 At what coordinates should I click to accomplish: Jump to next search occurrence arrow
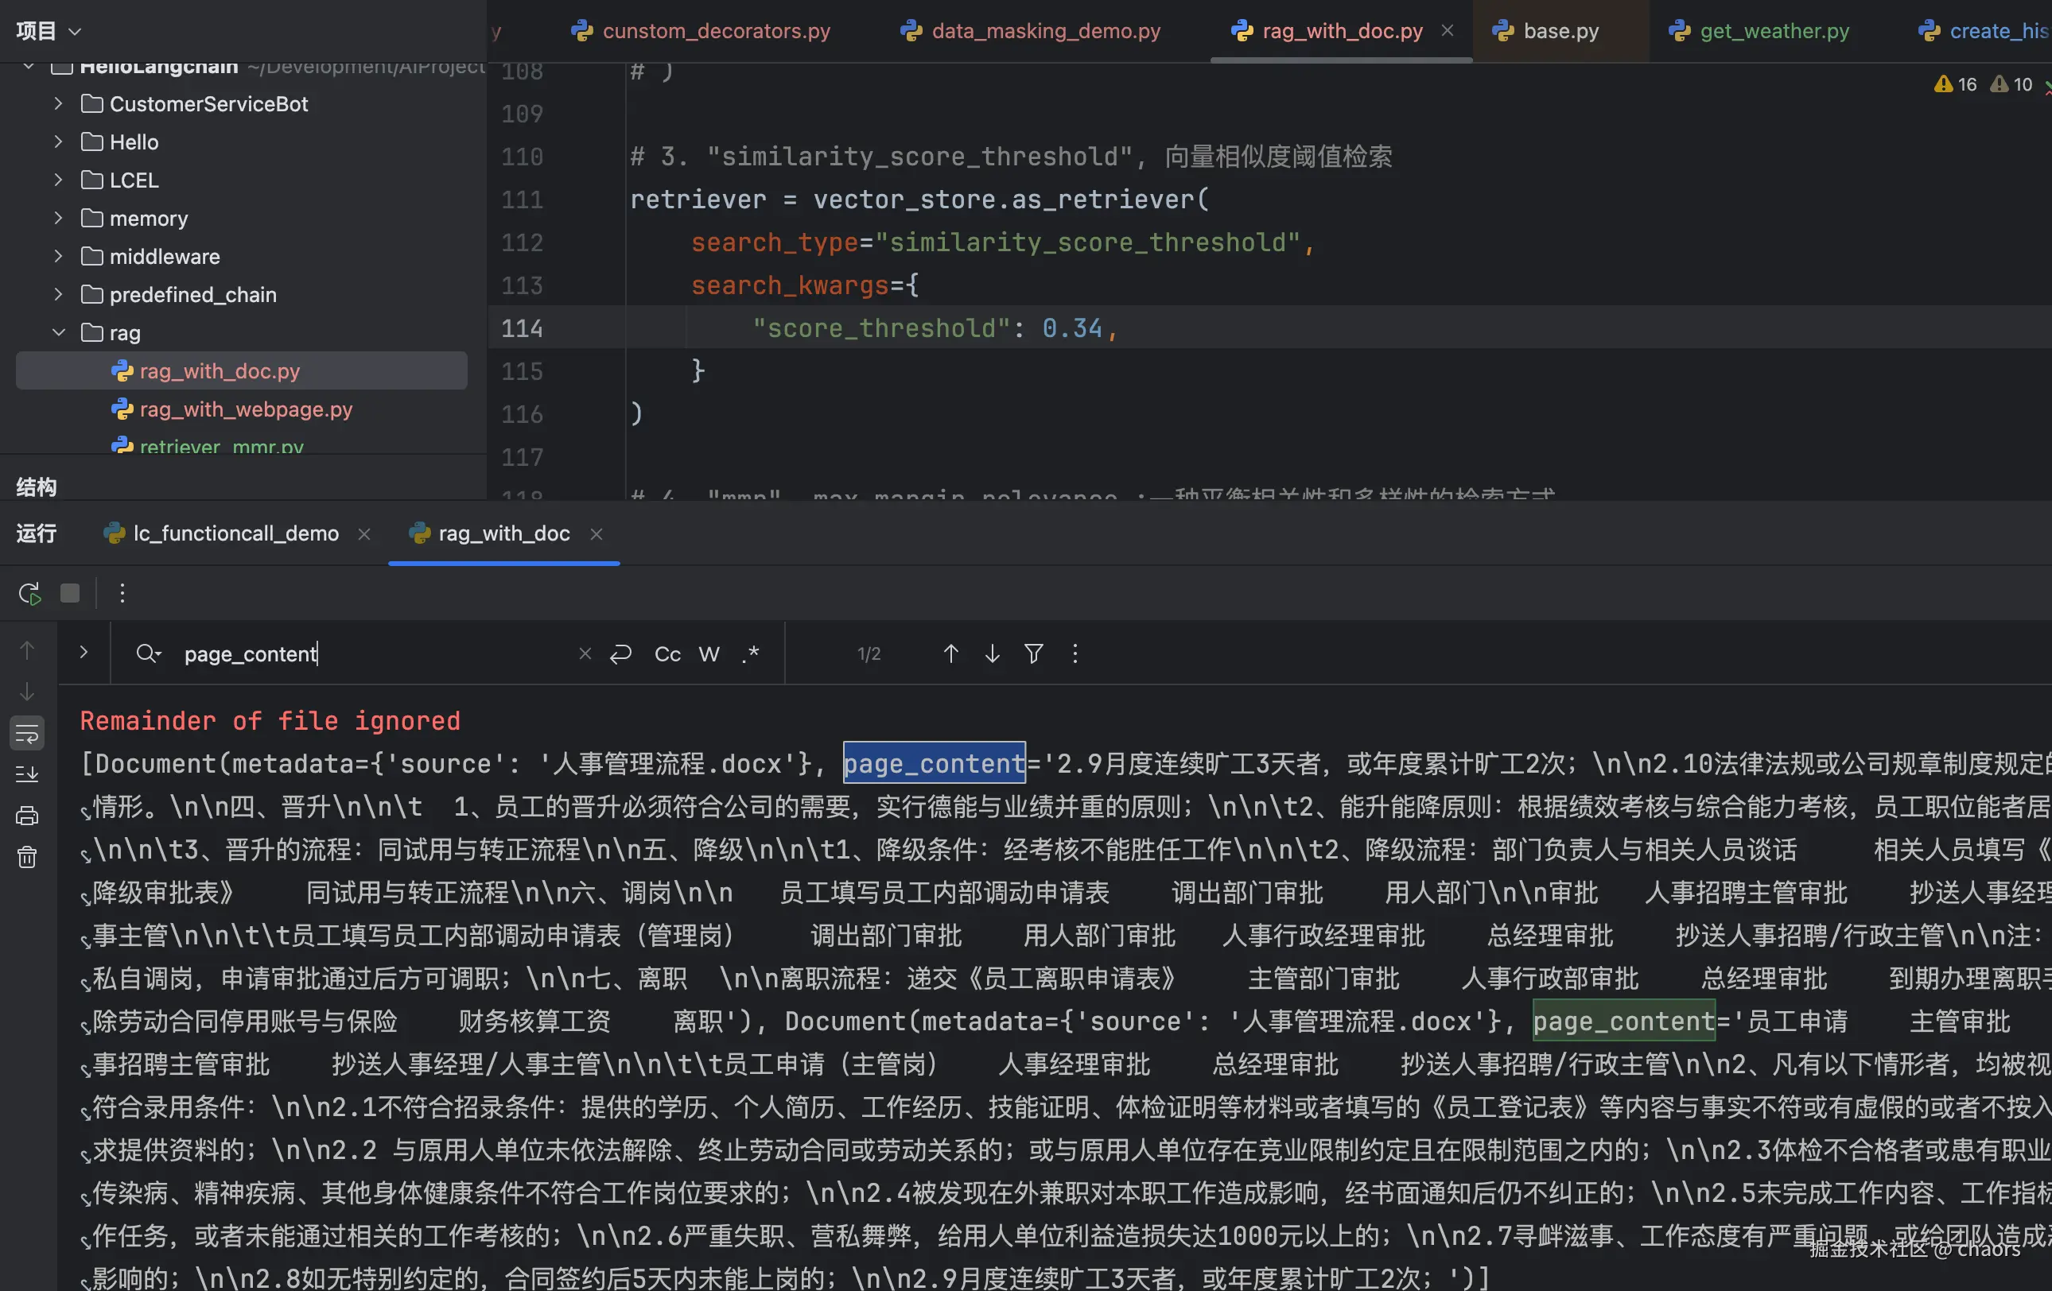coord(992,653)
